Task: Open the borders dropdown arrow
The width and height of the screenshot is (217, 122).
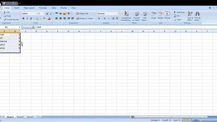Action: click(40, 18)
